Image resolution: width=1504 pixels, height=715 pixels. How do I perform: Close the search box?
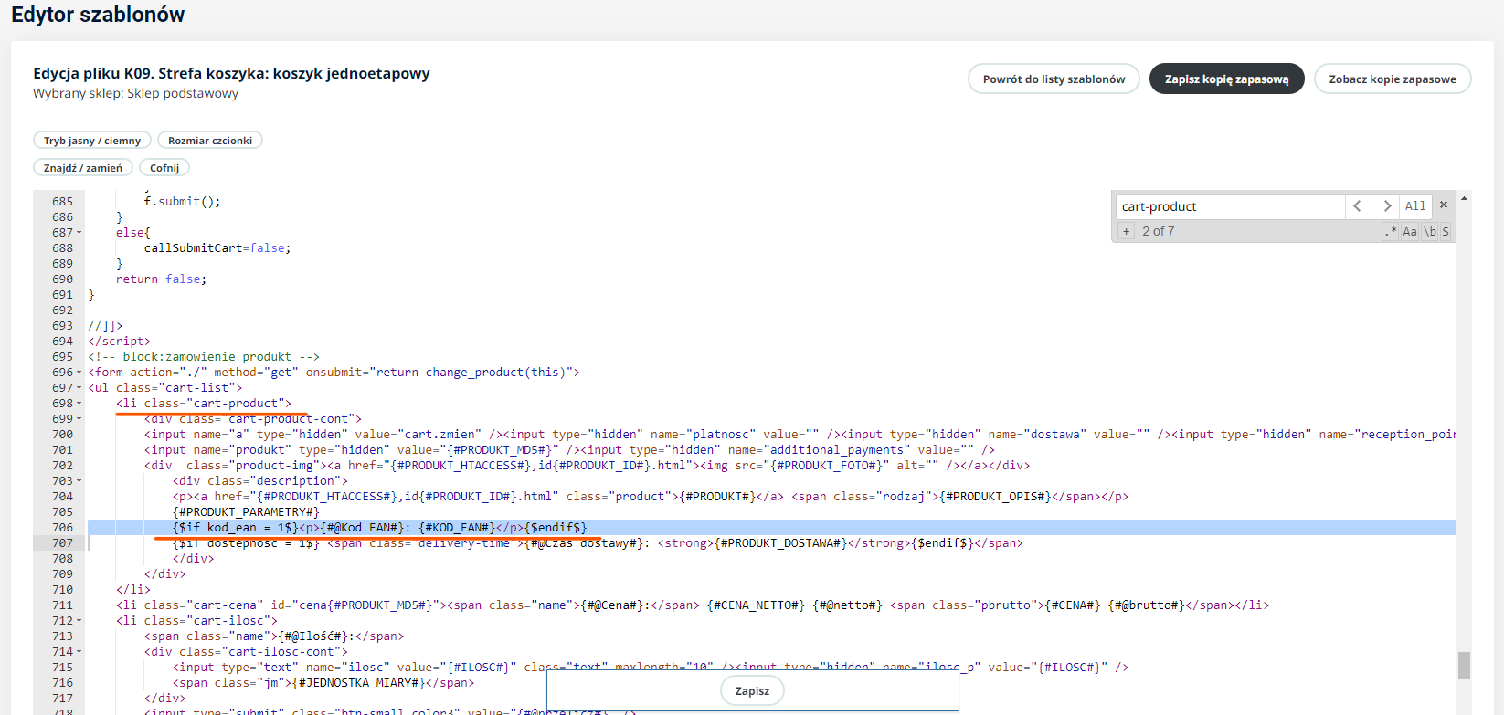(1444, 205)
